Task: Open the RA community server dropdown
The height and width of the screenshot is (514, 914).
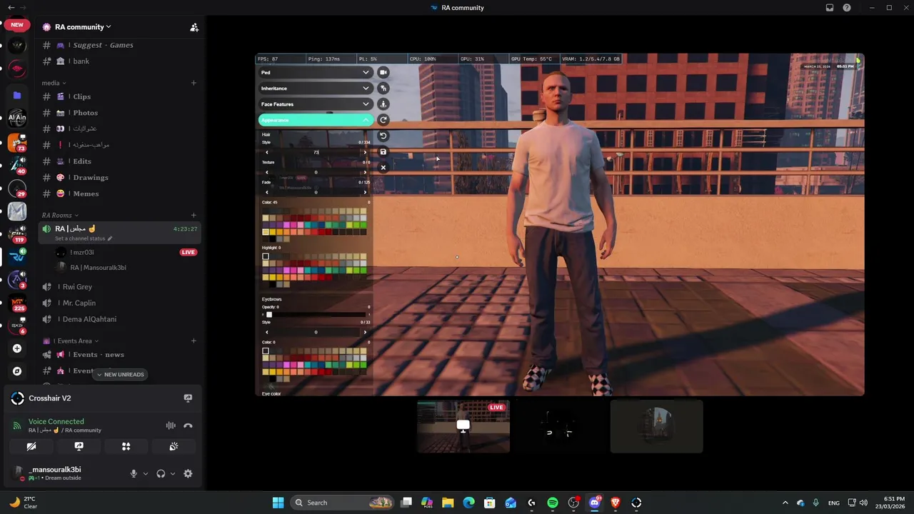Action: [x=83, y=27]
